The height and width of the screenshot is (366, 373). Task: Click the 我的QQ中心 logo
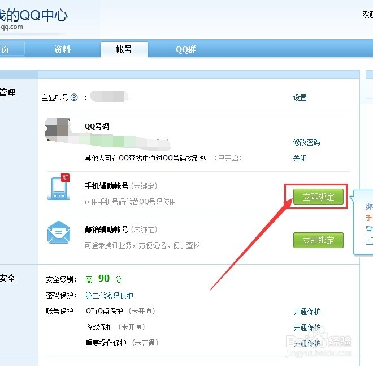(33, 16)
